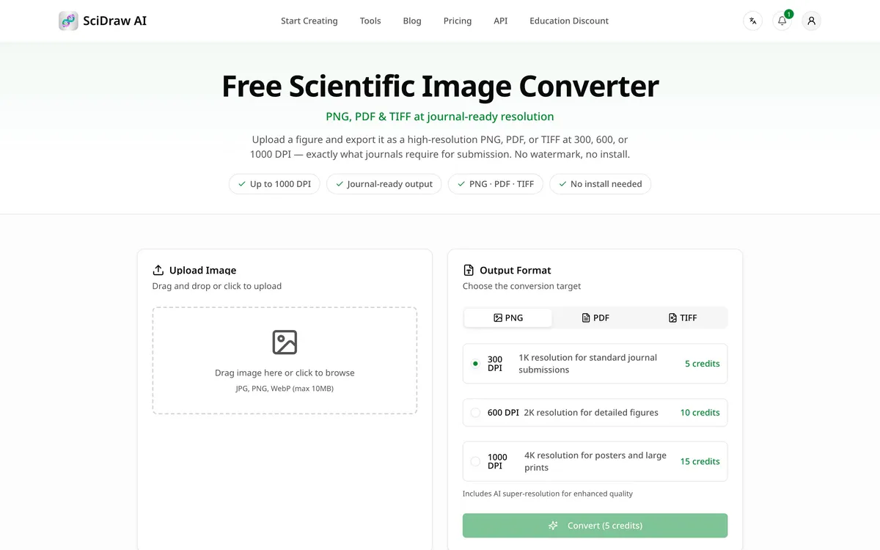Select the 600 DPI radio option
This screenshot has width=880, height=550.
point(475,413)
